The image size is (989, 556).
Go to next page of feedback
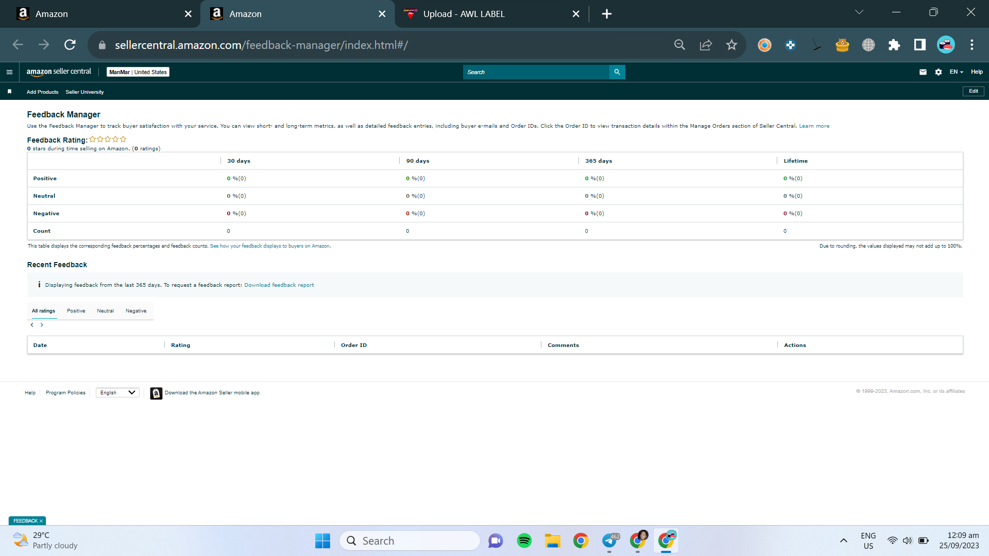click(42, 325)
